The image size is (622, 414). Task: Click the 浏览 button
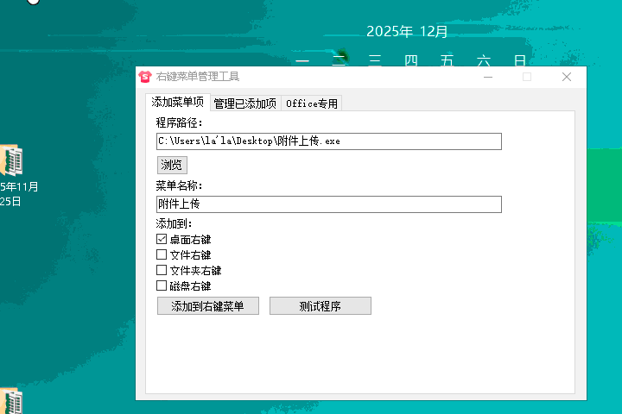tap(172, 165)
